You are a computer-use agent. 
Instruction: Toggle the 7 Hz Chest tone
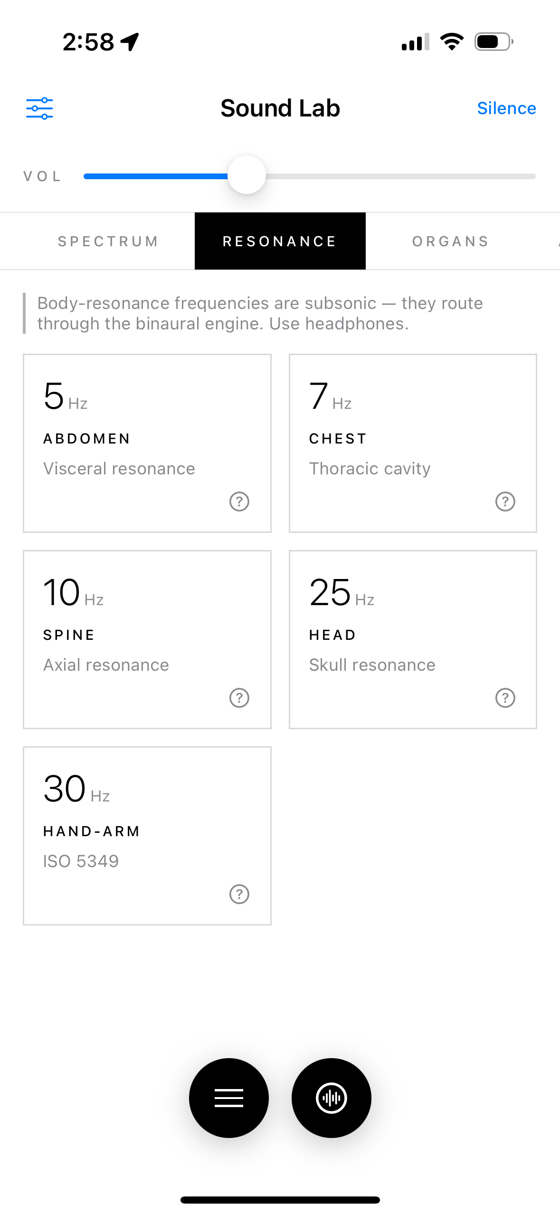pyautogui.click(x=413, y=443)
